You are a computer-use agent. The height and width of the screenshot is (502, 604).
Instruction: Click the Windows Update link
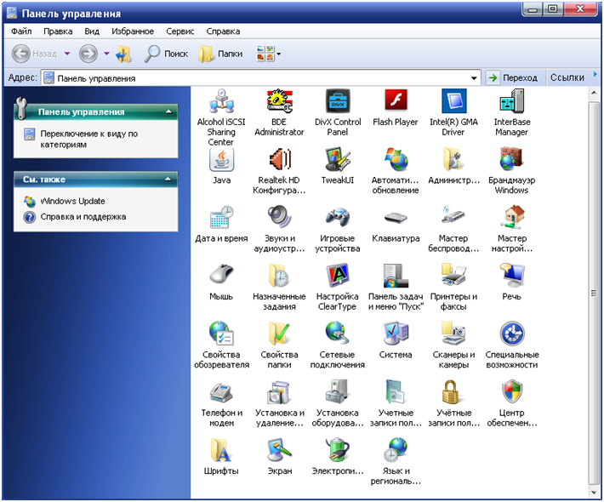pyautogui.click(x=72, y=202)
